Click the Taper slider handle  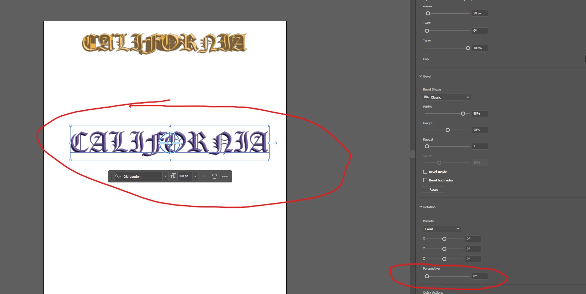pos(468,48)
